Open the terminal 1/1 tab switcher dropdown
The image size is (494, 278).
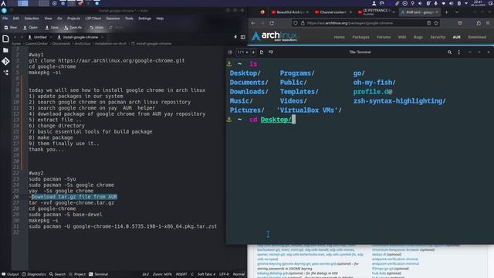(x=242, y=53)
